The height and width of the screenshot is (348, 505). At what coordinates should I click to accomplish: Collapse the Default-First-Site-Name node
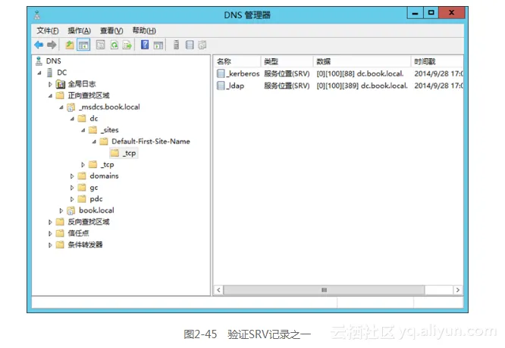click(94, 141)
